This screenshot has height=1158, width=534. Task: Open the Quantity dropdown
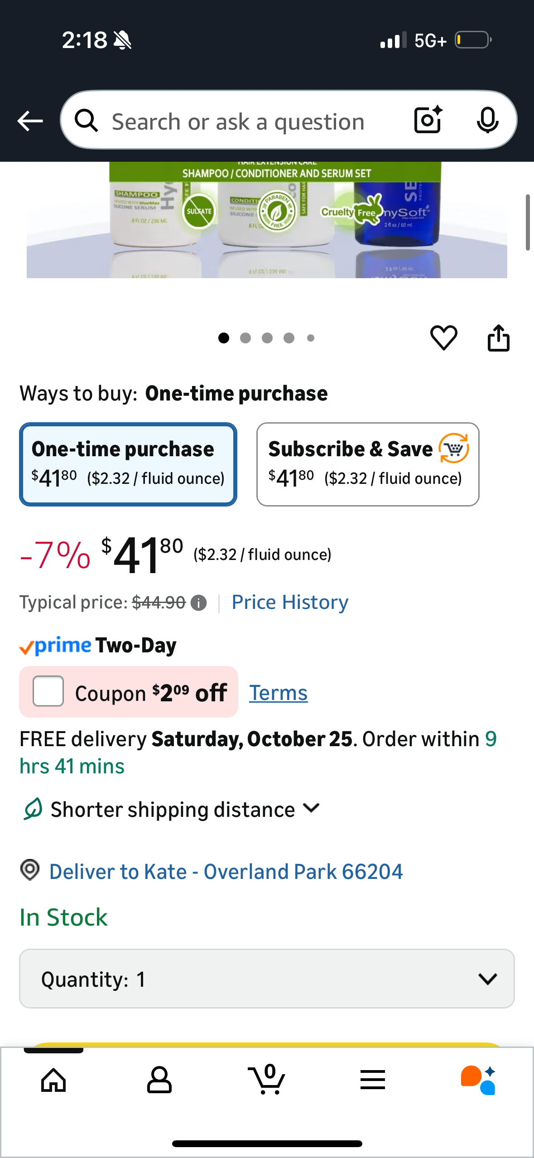tap(267, 979)
